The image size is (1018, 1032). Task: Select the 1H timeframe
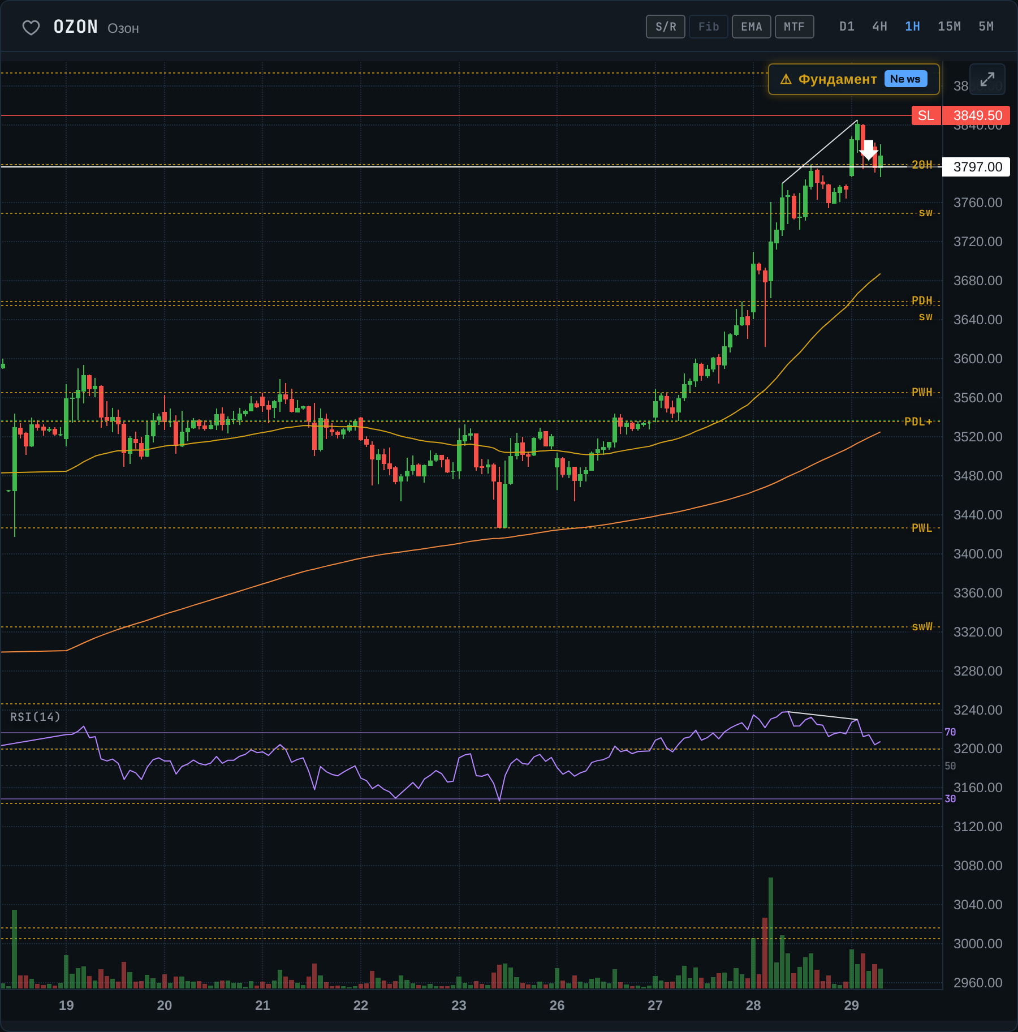912,27
